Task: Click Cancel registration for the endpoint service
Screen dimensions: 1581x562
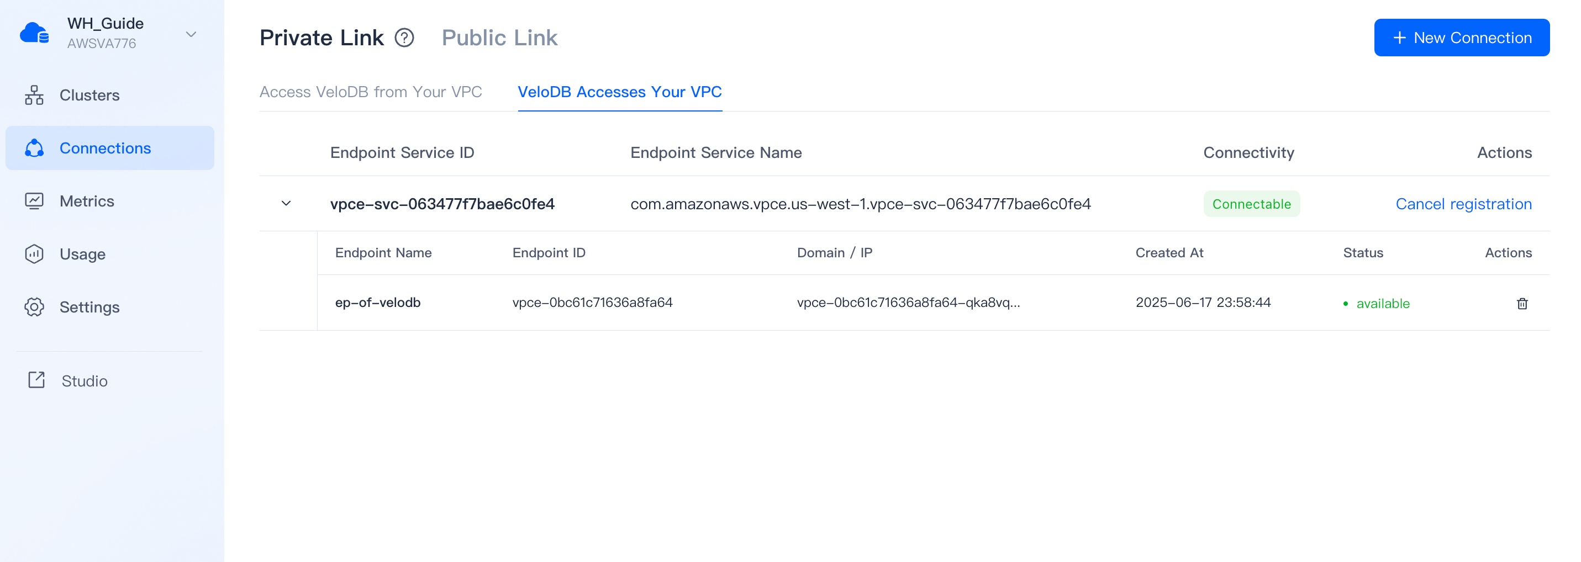Action: coord(1464,204)
